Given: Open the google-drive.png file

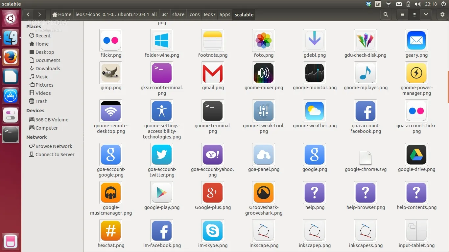Looking at the screenshot, I should [x=416, y=155].
